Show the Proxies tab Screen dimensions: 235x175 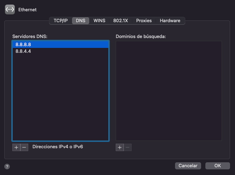tap(144, 21)
